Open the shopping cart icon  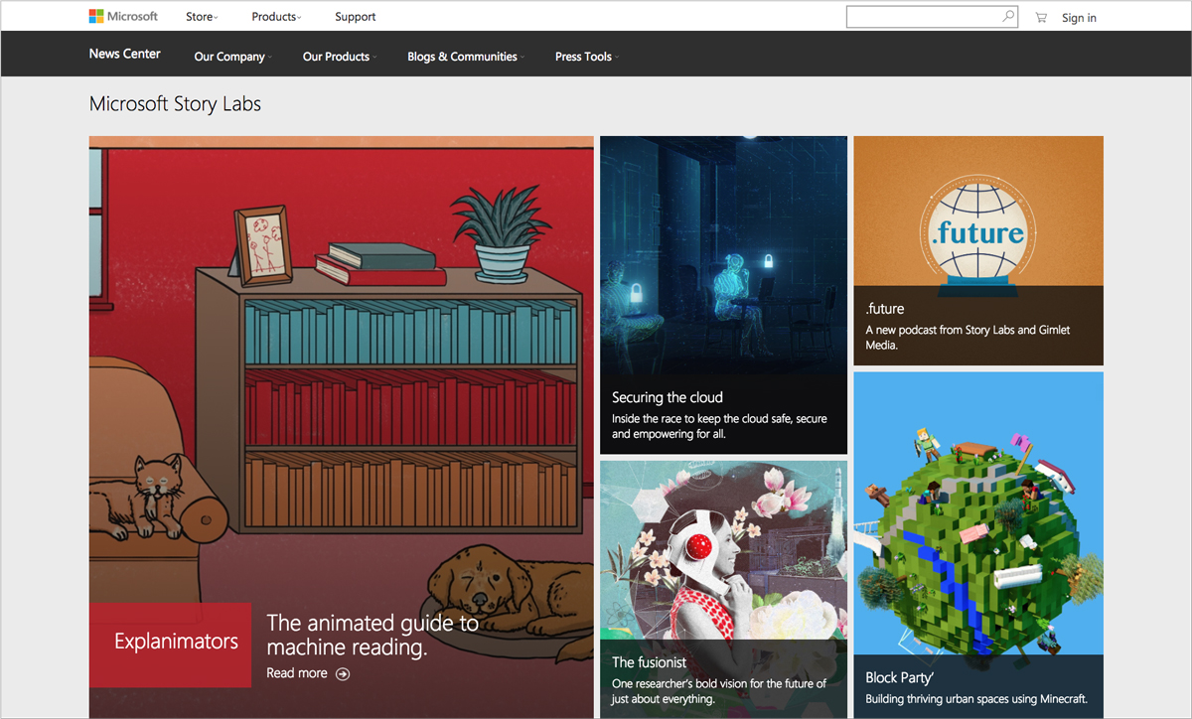pyautogui.click(x=1040, y=17)
